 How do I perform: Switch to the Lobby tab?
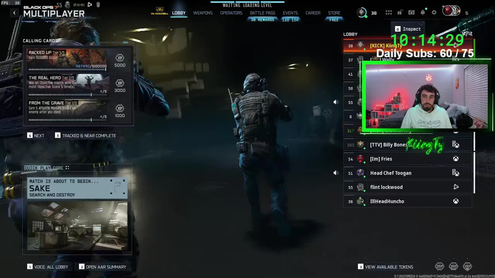click(x=179, y=13)
